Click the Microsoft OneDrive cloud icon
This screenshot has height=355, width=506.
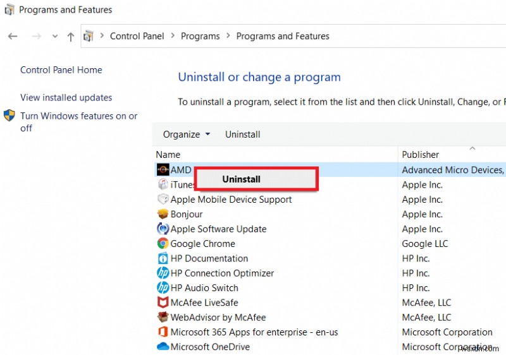click(x=163, y=347)
